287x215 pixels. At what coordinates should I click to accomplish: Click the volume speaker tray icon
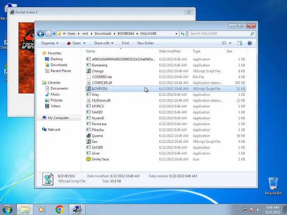point(258,210)
